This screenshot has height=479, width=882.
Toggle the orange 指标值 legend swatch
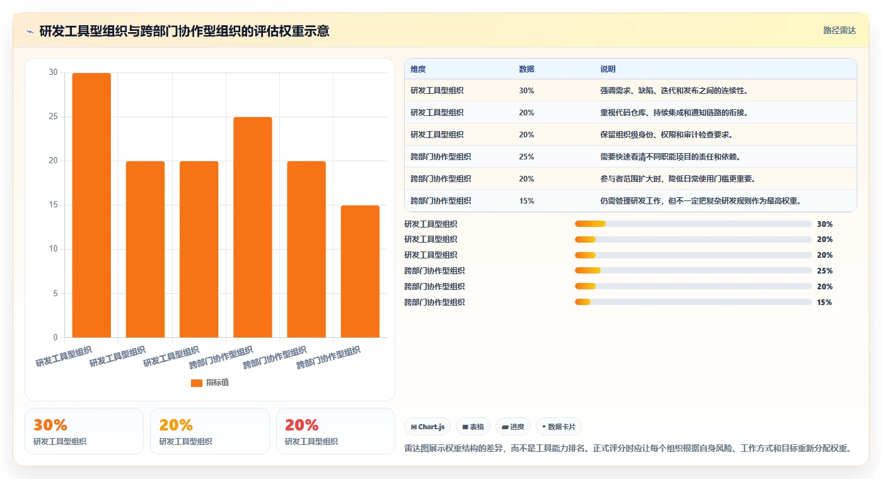196,383
